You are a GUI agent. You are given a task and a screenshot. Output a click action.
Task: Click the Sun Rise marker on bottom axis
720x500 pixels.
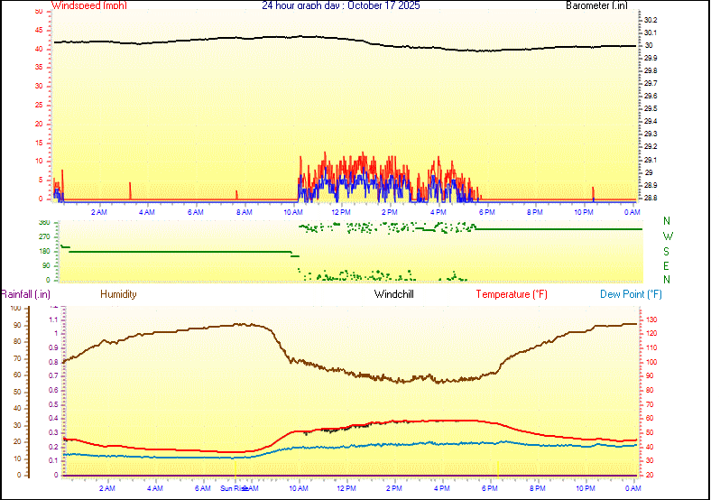(234, 488)
